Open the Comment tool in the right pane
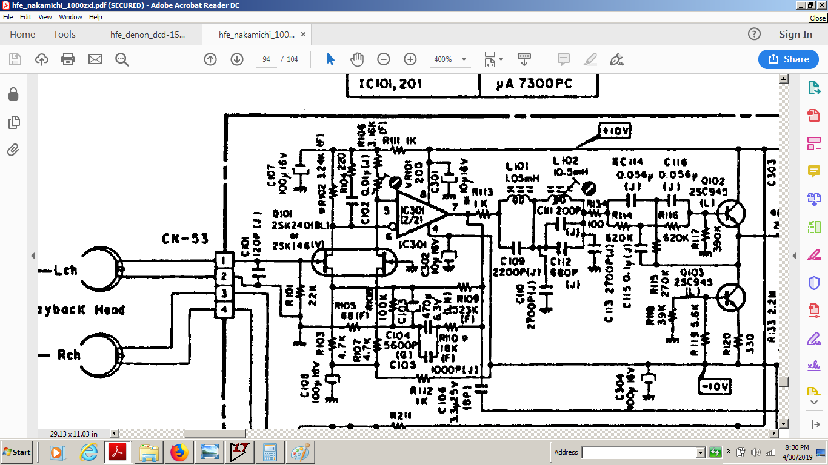Image resolution: width=828 pixels, height=465 pixels. tap(814, 171)
